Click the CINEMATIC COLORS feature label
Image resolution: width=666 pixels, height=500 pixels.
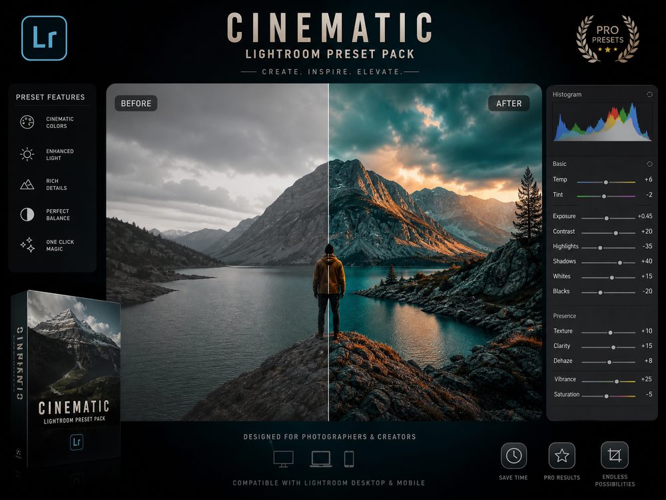coord(60,123)
